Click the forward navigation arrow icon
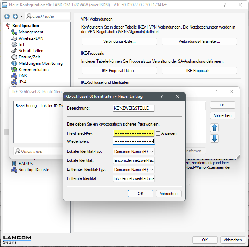This screenshot has height=247, width=249. [x=15, y=16]
